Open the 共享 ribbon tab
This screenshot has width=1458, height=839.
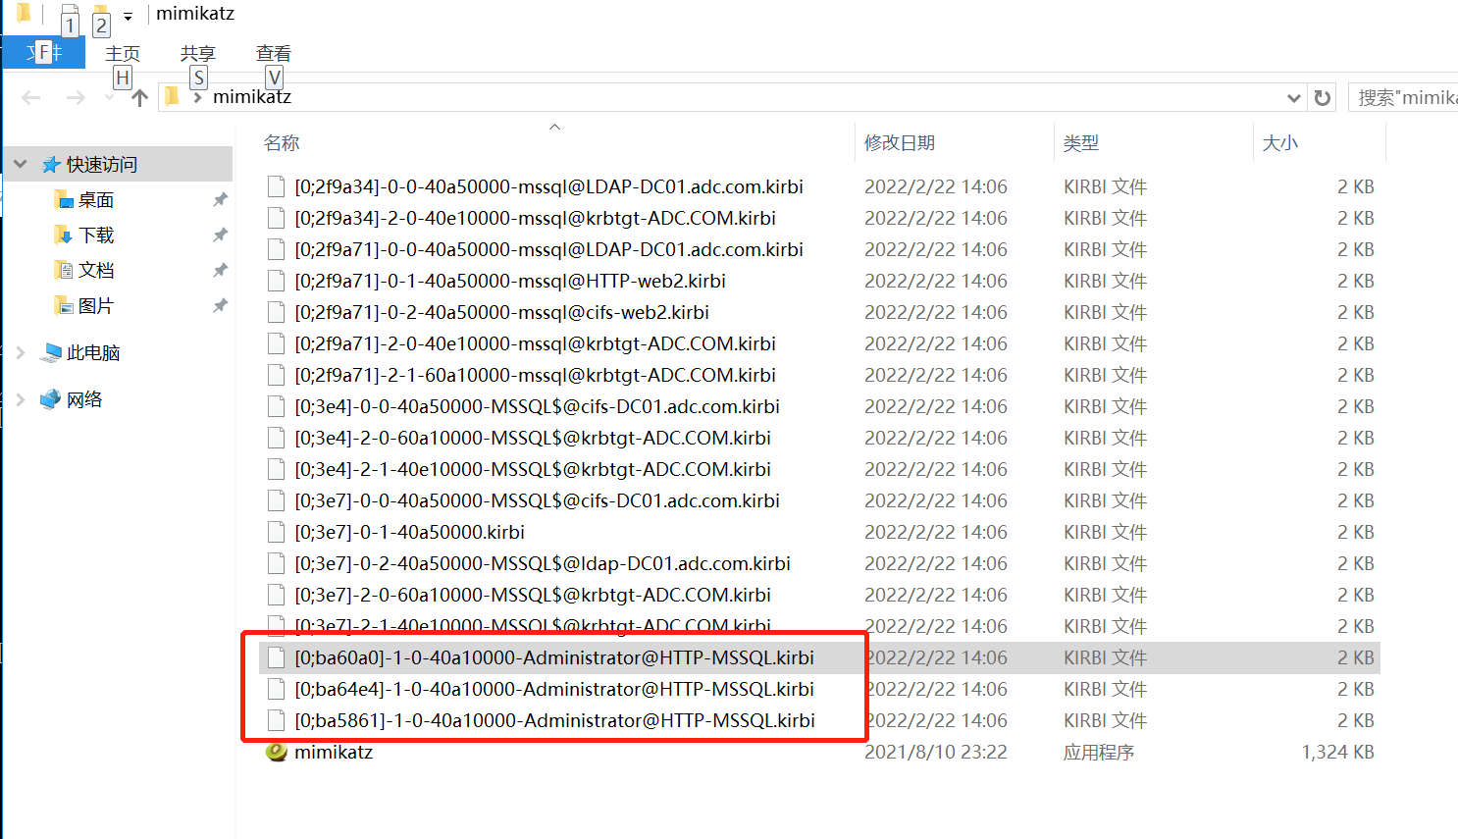(197, 53)
